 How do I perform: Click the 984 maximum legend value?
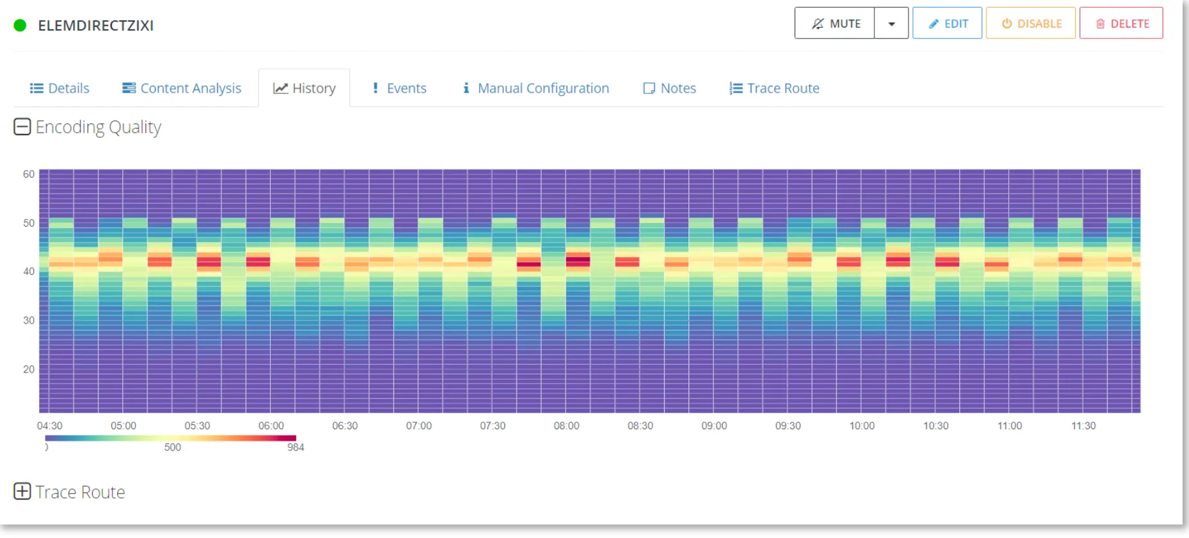coord(296,448)
